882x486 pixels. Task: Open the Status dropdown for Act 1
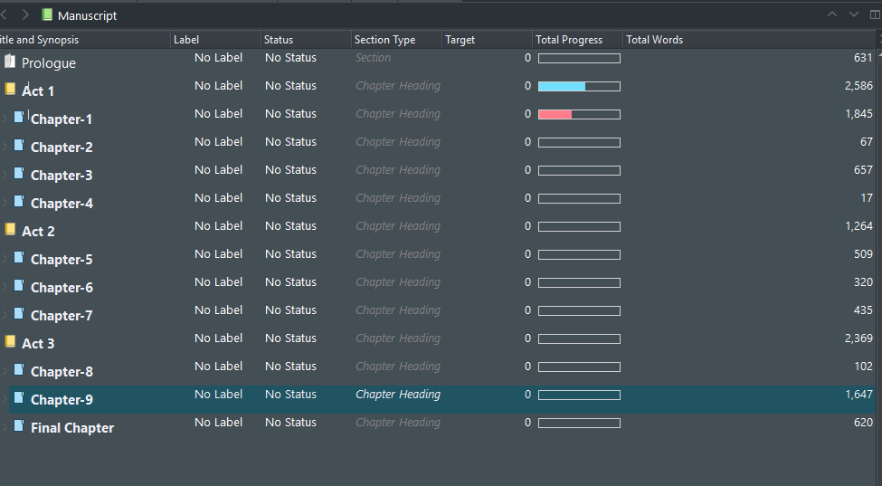pyautogui.click(x=290, y=85)
